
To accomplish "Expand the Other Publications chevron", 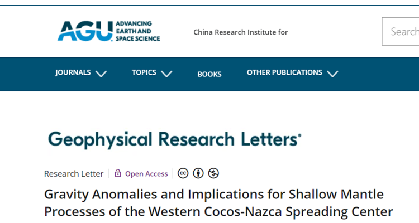I will pos(333,74).
